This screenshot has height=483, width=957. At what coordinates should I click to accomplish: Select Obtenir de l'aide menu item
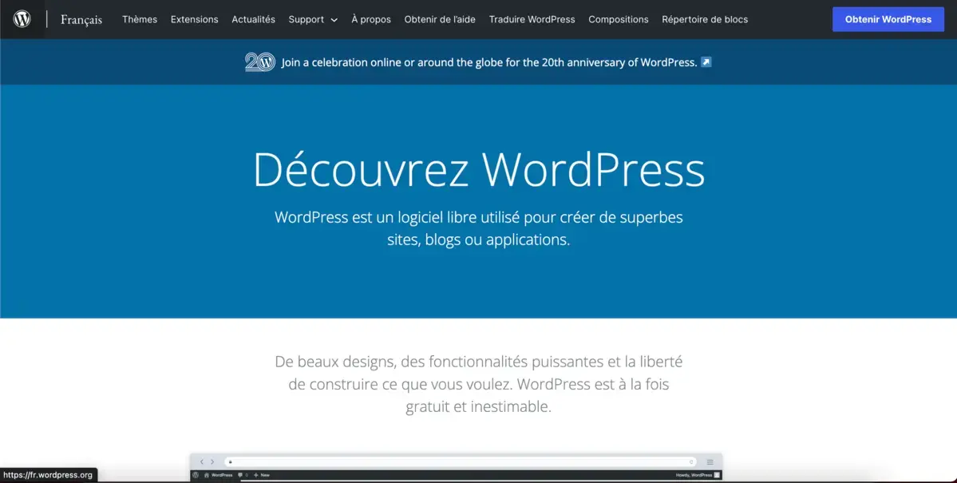click(440, 19)
